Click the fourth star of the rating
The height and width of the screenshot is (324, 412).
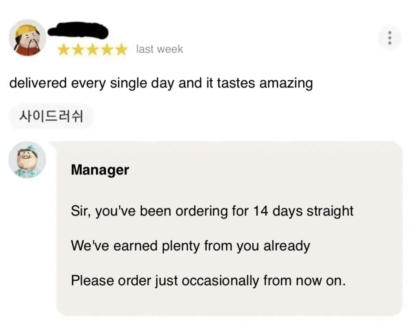pos(106,50)
